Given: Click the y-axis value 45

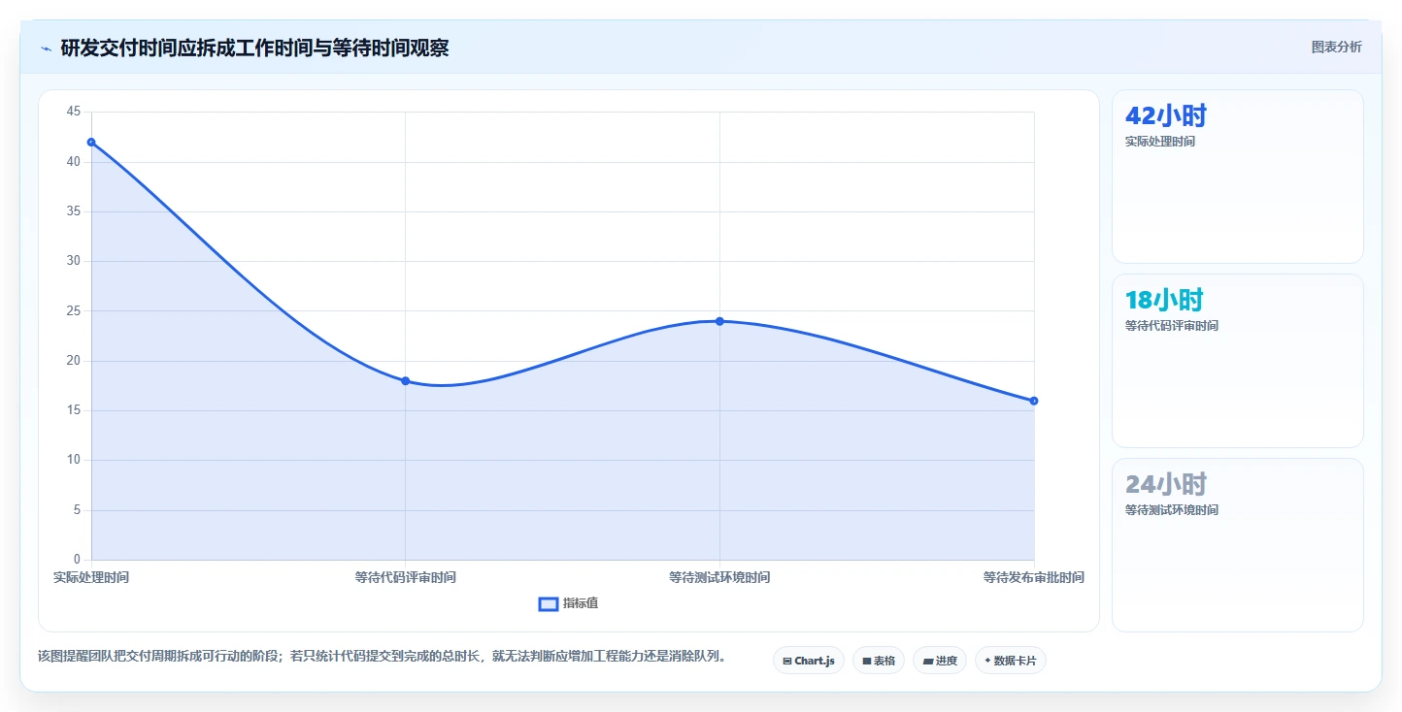Looking at the screenshot, I should pos(74,112).
